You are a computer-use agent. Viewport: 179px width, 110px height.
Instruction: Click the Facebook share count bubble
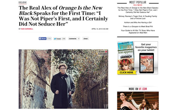point(49,39)
